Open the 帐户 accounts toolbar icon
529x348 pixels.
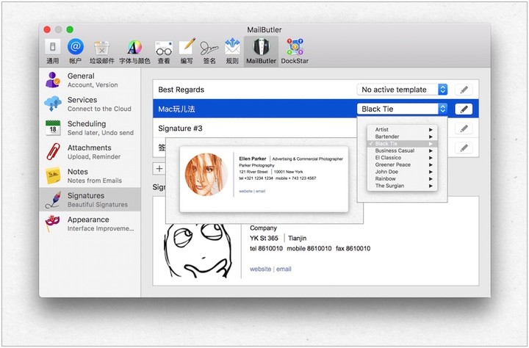pos(76,51)
